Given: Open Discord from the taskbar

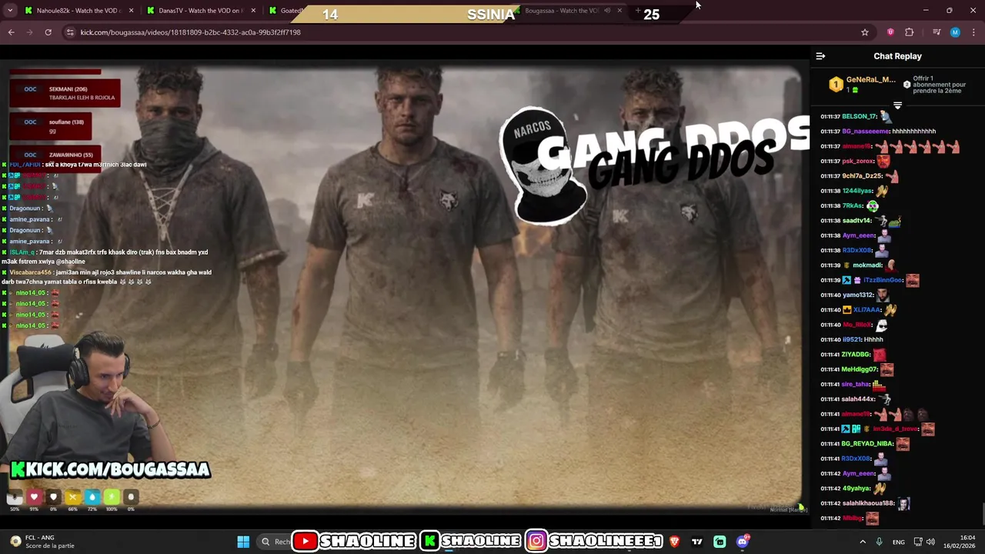Looking at the screenshot, I should point(743,542).
